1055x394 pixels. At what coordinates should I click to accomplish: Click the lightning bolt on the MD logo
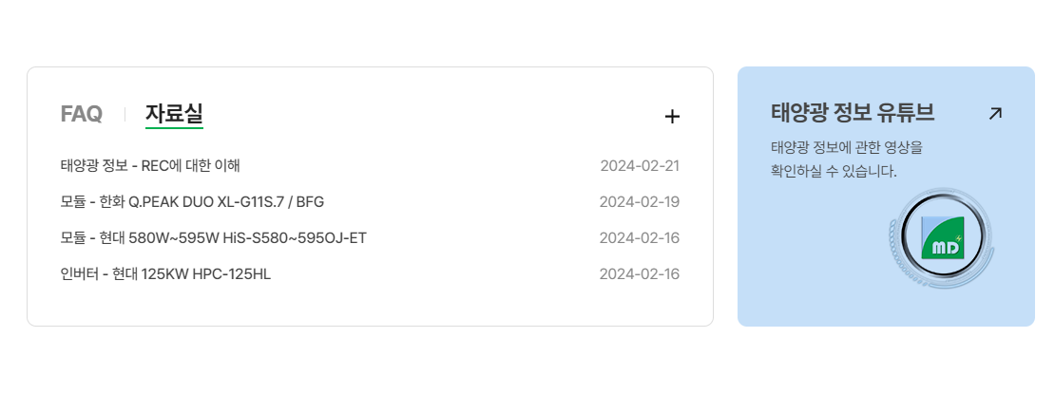(960, 236)
